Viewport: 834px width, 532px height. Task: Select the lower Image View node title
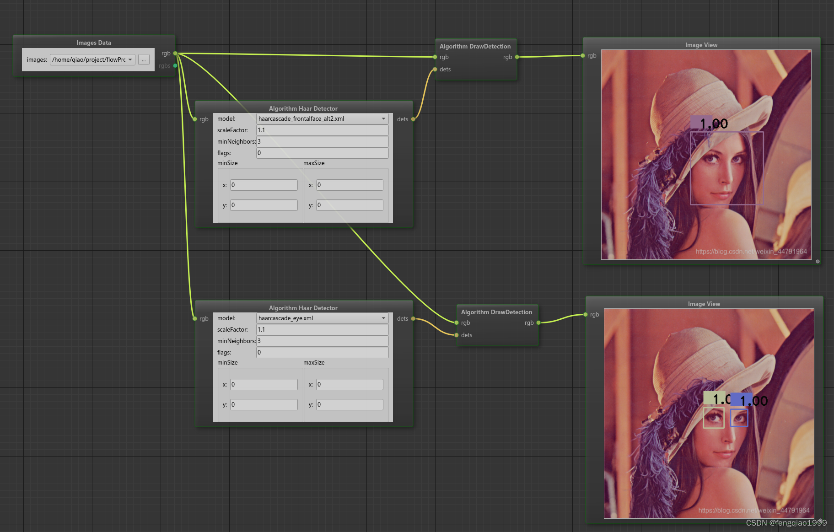pos(704,304)
